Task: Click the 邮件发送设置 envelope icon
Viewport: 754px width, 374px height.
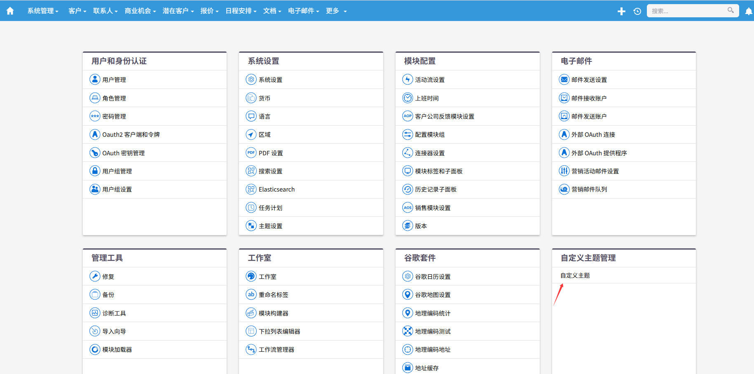Action: coord(564,79)
